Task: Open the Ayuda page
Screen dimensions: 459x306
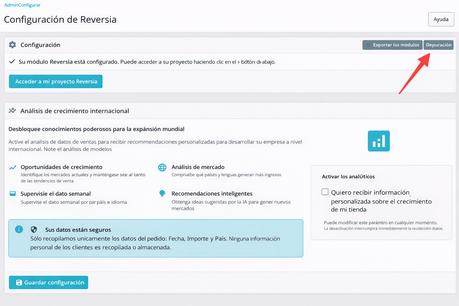Action: point(441,19)
